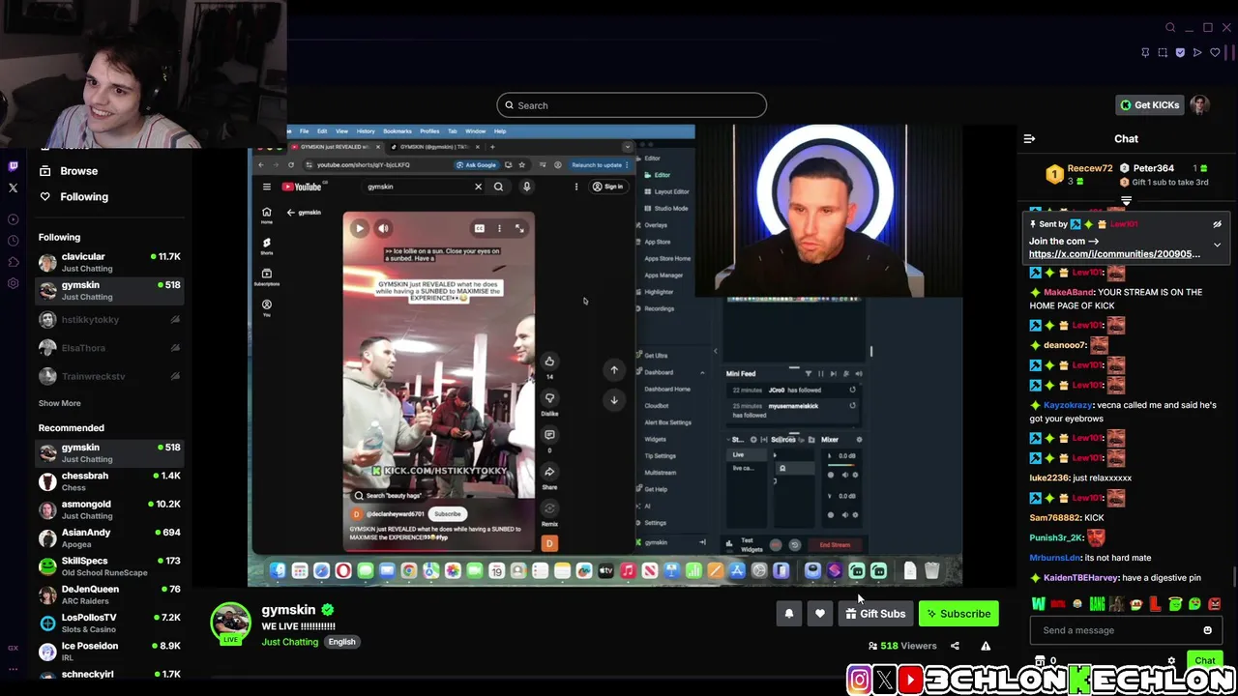Click the green Subscribe button
Screen dimensions: 1238x696
point(958,614)
